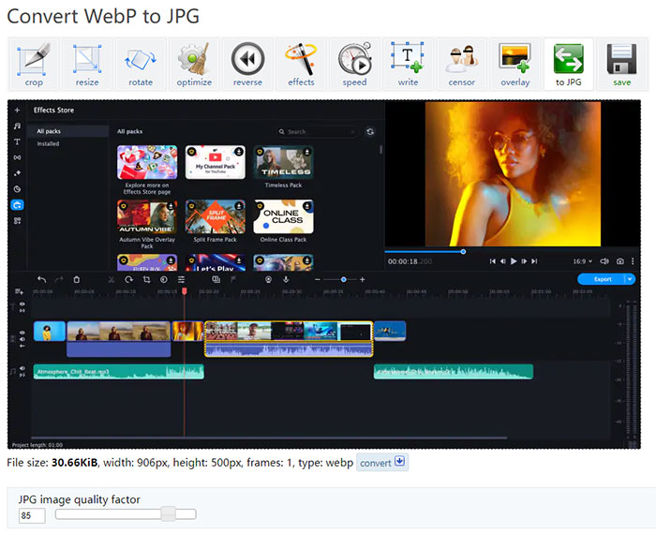Toggle the preview volume speaker icon
The width and height of the screenshot is (656, 534).
pos(604,261)
